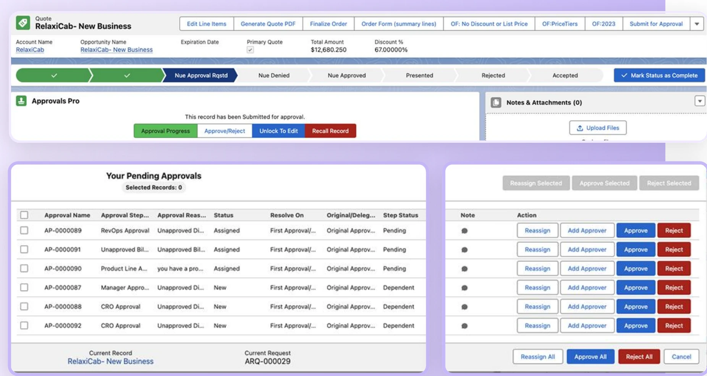Open the note icon for AP-0000088
707x376 pixels.
click(464, 307)
